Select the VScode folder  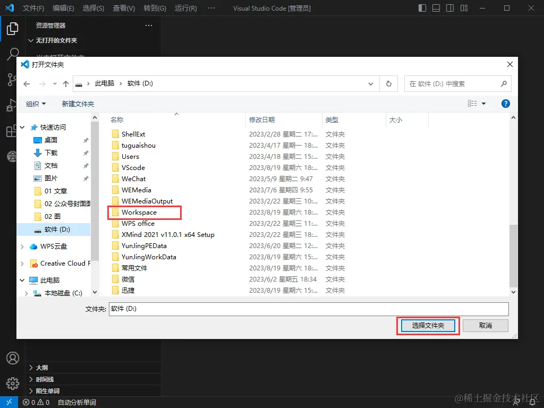tap(133, 167)
